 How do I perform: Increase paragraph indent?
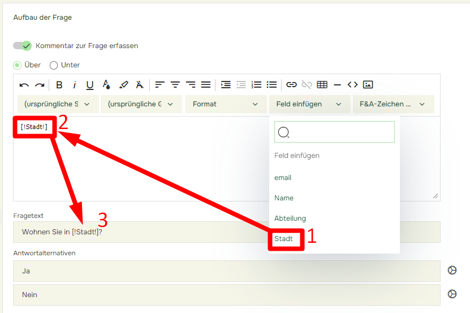coord(226,85)
